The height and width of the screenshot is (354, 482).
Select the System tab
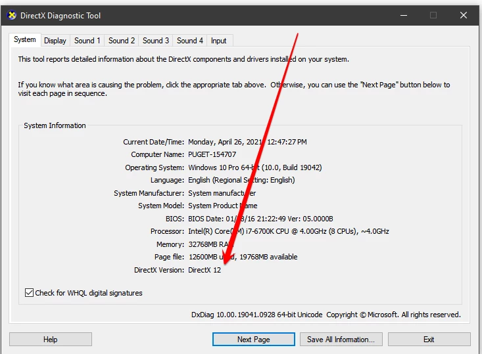click(24, 39)
